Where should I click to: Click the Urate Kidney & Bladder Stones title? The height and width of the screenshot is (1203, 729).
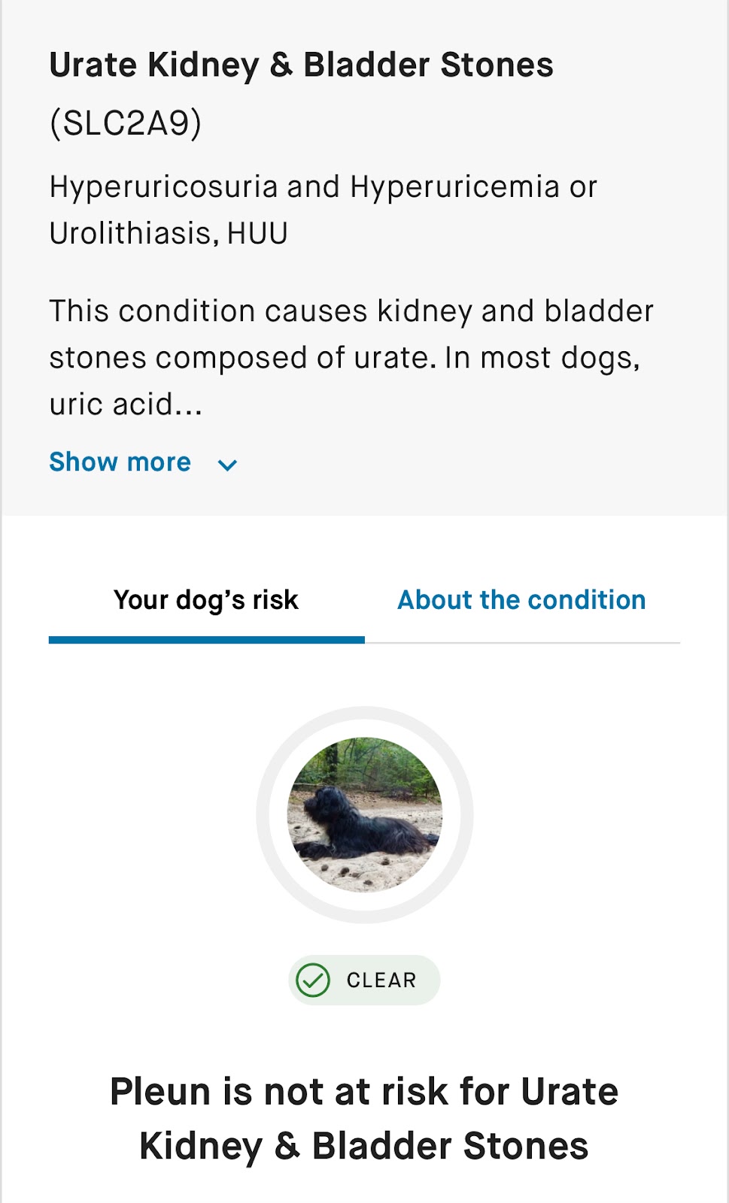[301, 65]
